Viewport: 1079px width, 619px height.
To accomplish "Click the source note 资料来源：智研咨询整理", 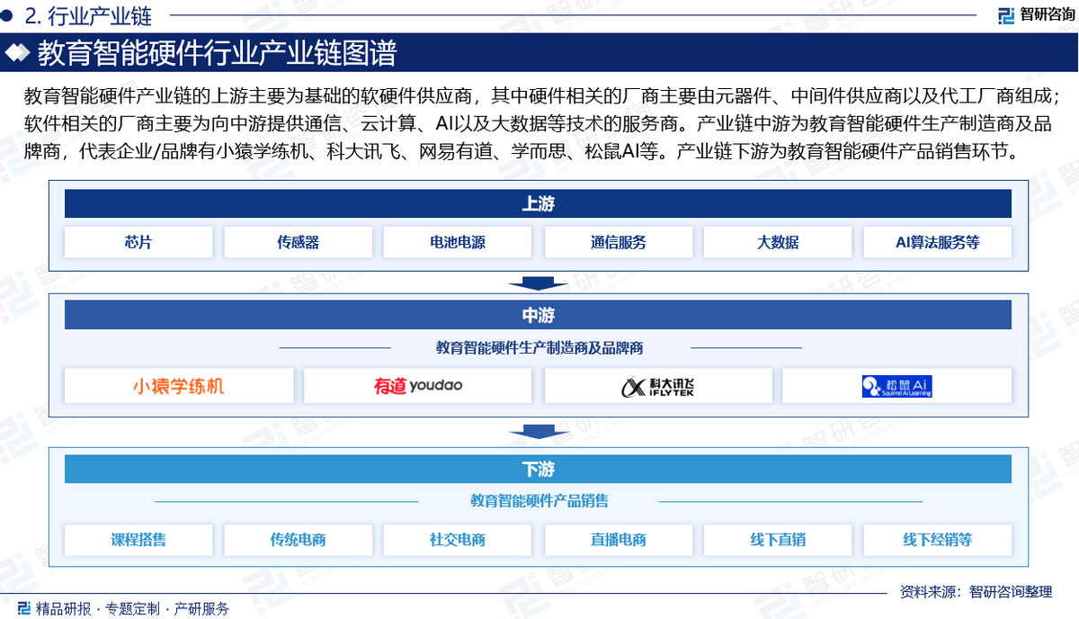I will click(976, 591).
